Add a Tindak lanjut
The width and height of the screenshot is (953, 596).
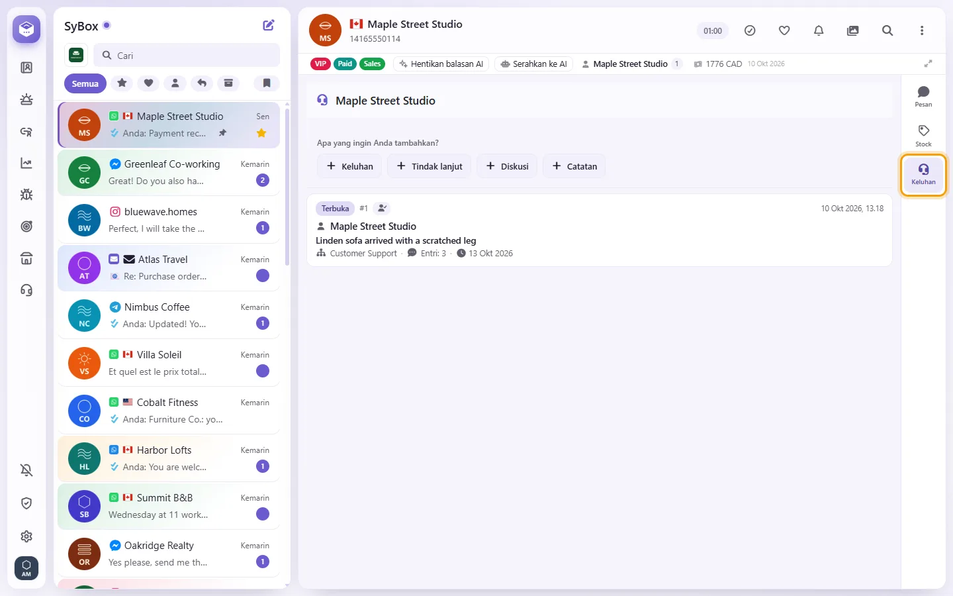[x=430, y=166]
